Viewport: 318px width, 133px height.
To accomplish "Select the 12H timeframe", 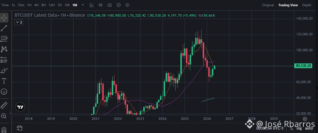I will point(52,5).
